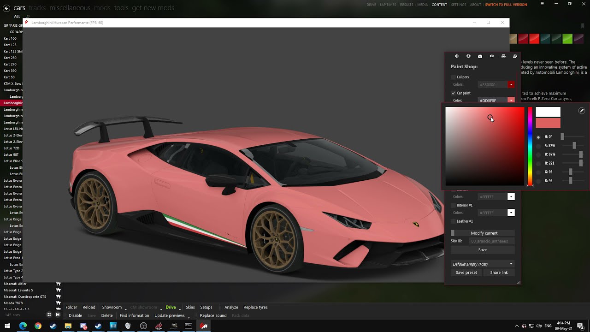This screenshot has height=332, width=590.
Task: Expand Update previews options arrow
Action: point(189,317)
